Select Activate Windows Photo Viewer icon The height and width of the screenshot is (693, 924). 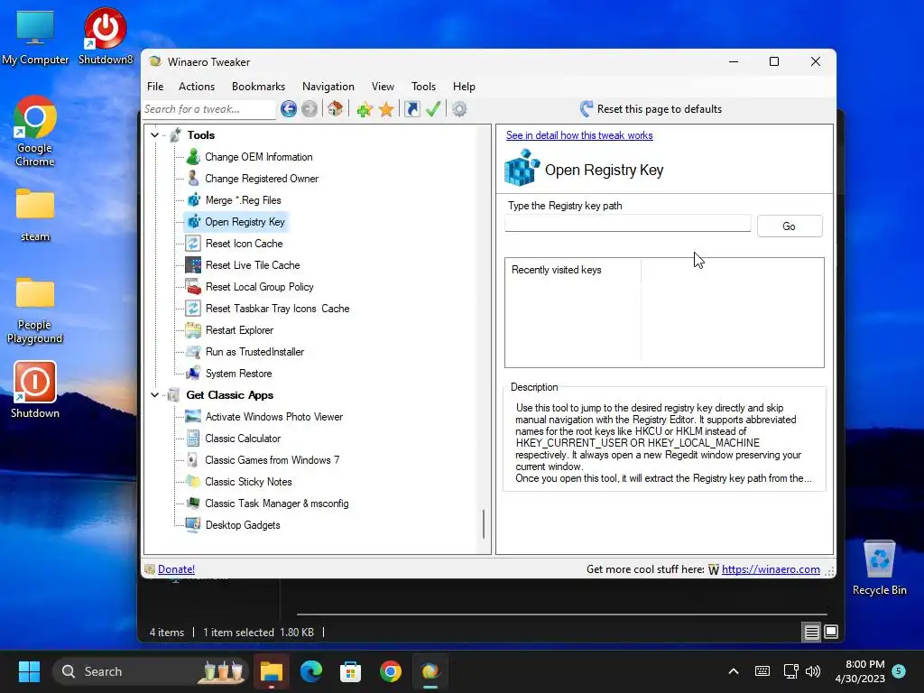pyautogui.click(x=193, y=417)
